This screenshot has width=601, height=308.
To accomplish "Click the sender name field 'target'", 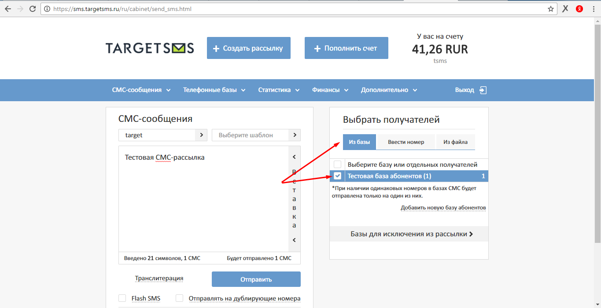I will tap(157, 135).
